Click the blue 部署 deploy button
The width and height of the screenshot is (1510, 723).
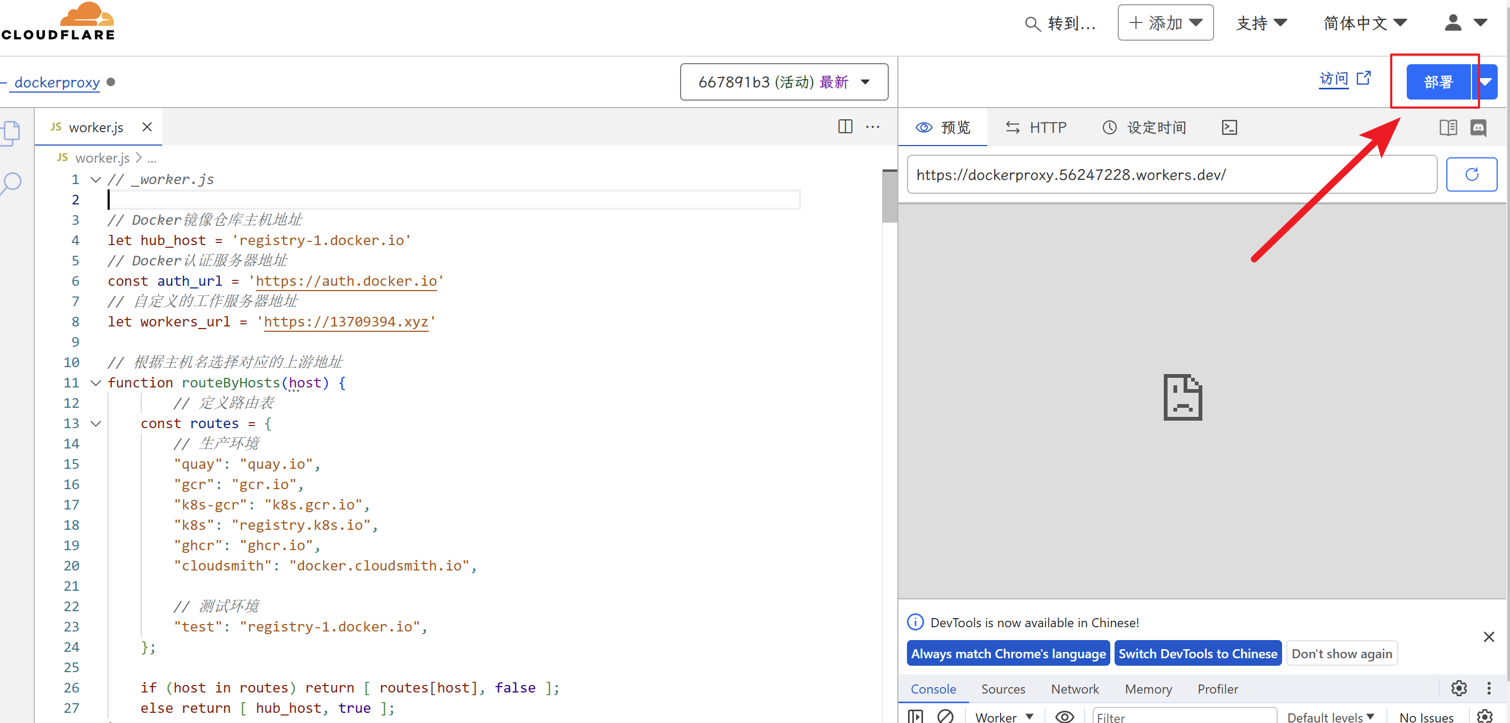(1438, 82)
